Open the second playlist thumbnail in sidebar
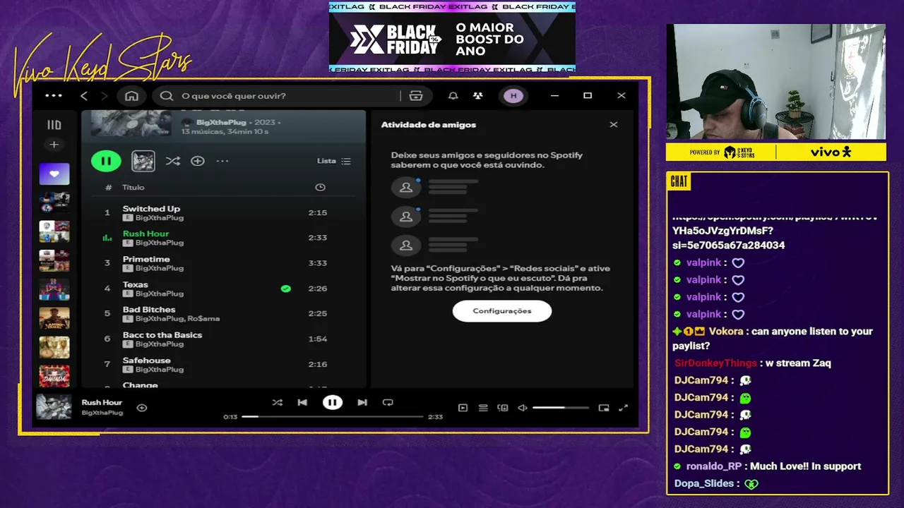904x508 pixels. click(54, 202)
